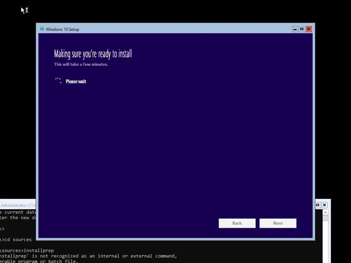
Task: Click the Windows 10 Setup title bar icon
Action: (x=41, y=29)
